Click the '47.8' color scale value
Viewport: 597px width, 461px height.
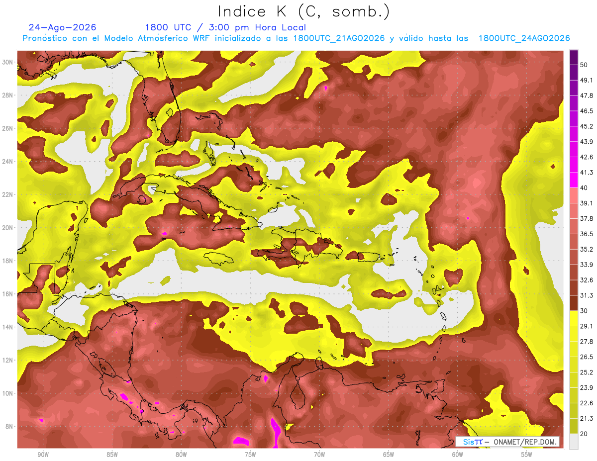click(587, 95)
